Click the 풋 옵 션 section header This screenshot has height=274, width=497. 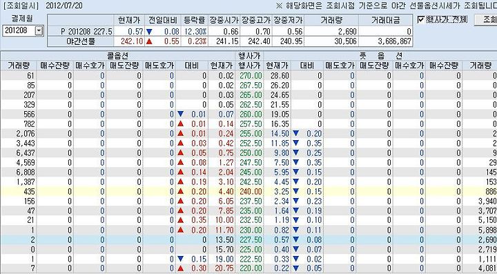pyautogui.click(x=380, y=56)
